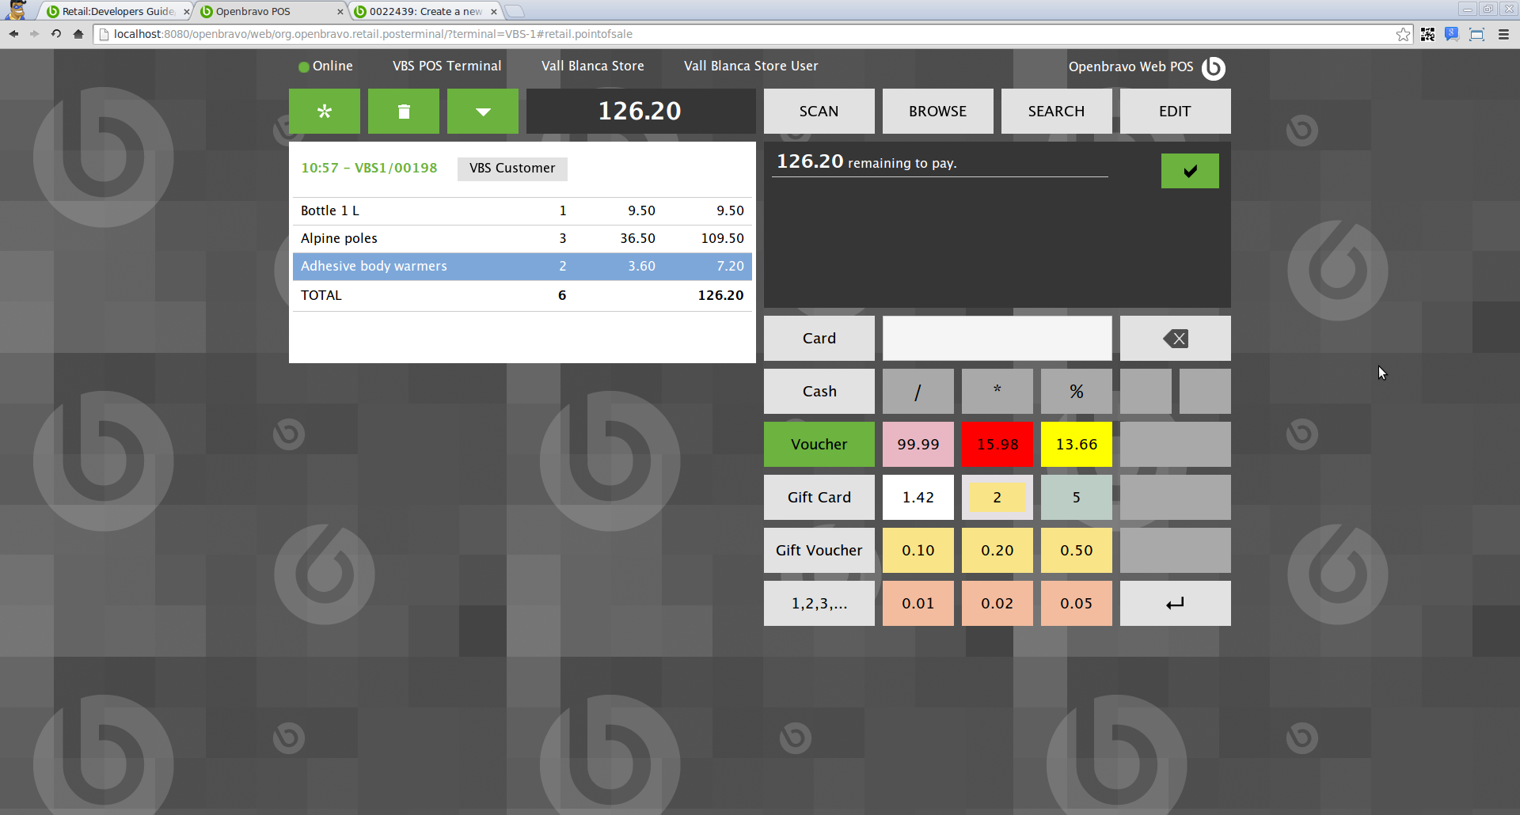Image resolution: width=1520 pixels, height=815 pixels.
Task: Click the yellow 13.66 amount key
Action: pos(1077,445)
